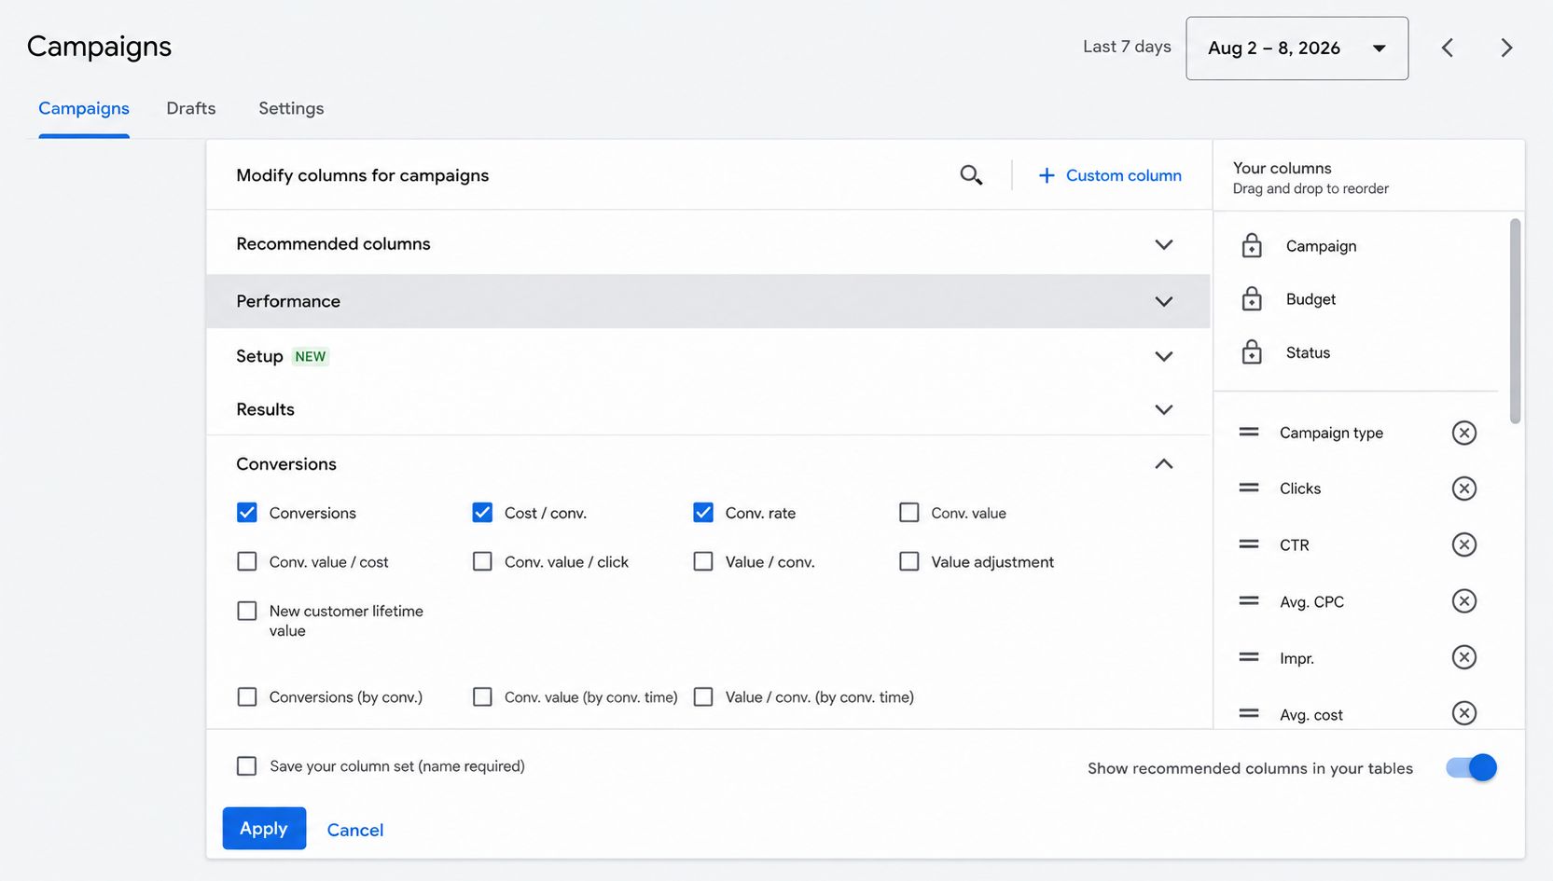Remove the CTR column
The image size is (1553, 881).
tap(1464, 544)
